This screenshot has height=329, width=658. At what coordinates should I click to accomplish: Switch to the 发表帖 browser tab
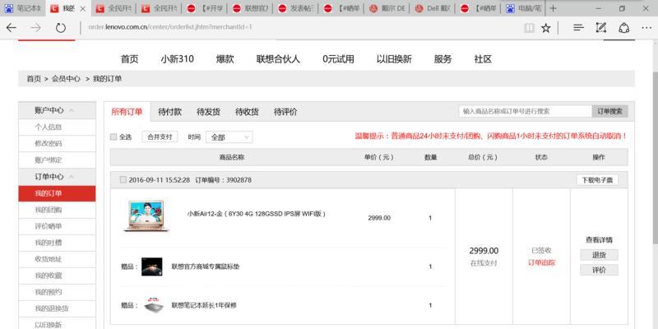pos(296,8)
